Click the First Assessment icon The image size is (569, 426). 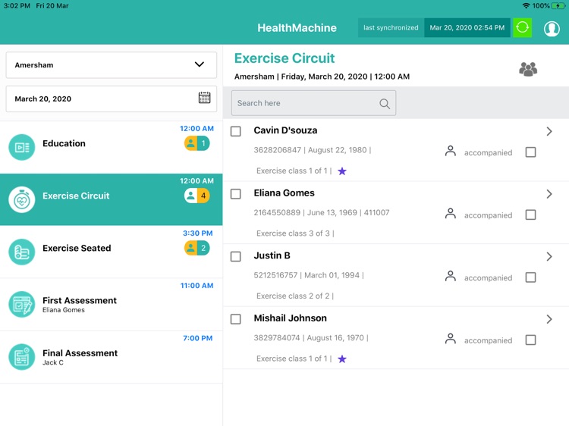pos(22,305)
